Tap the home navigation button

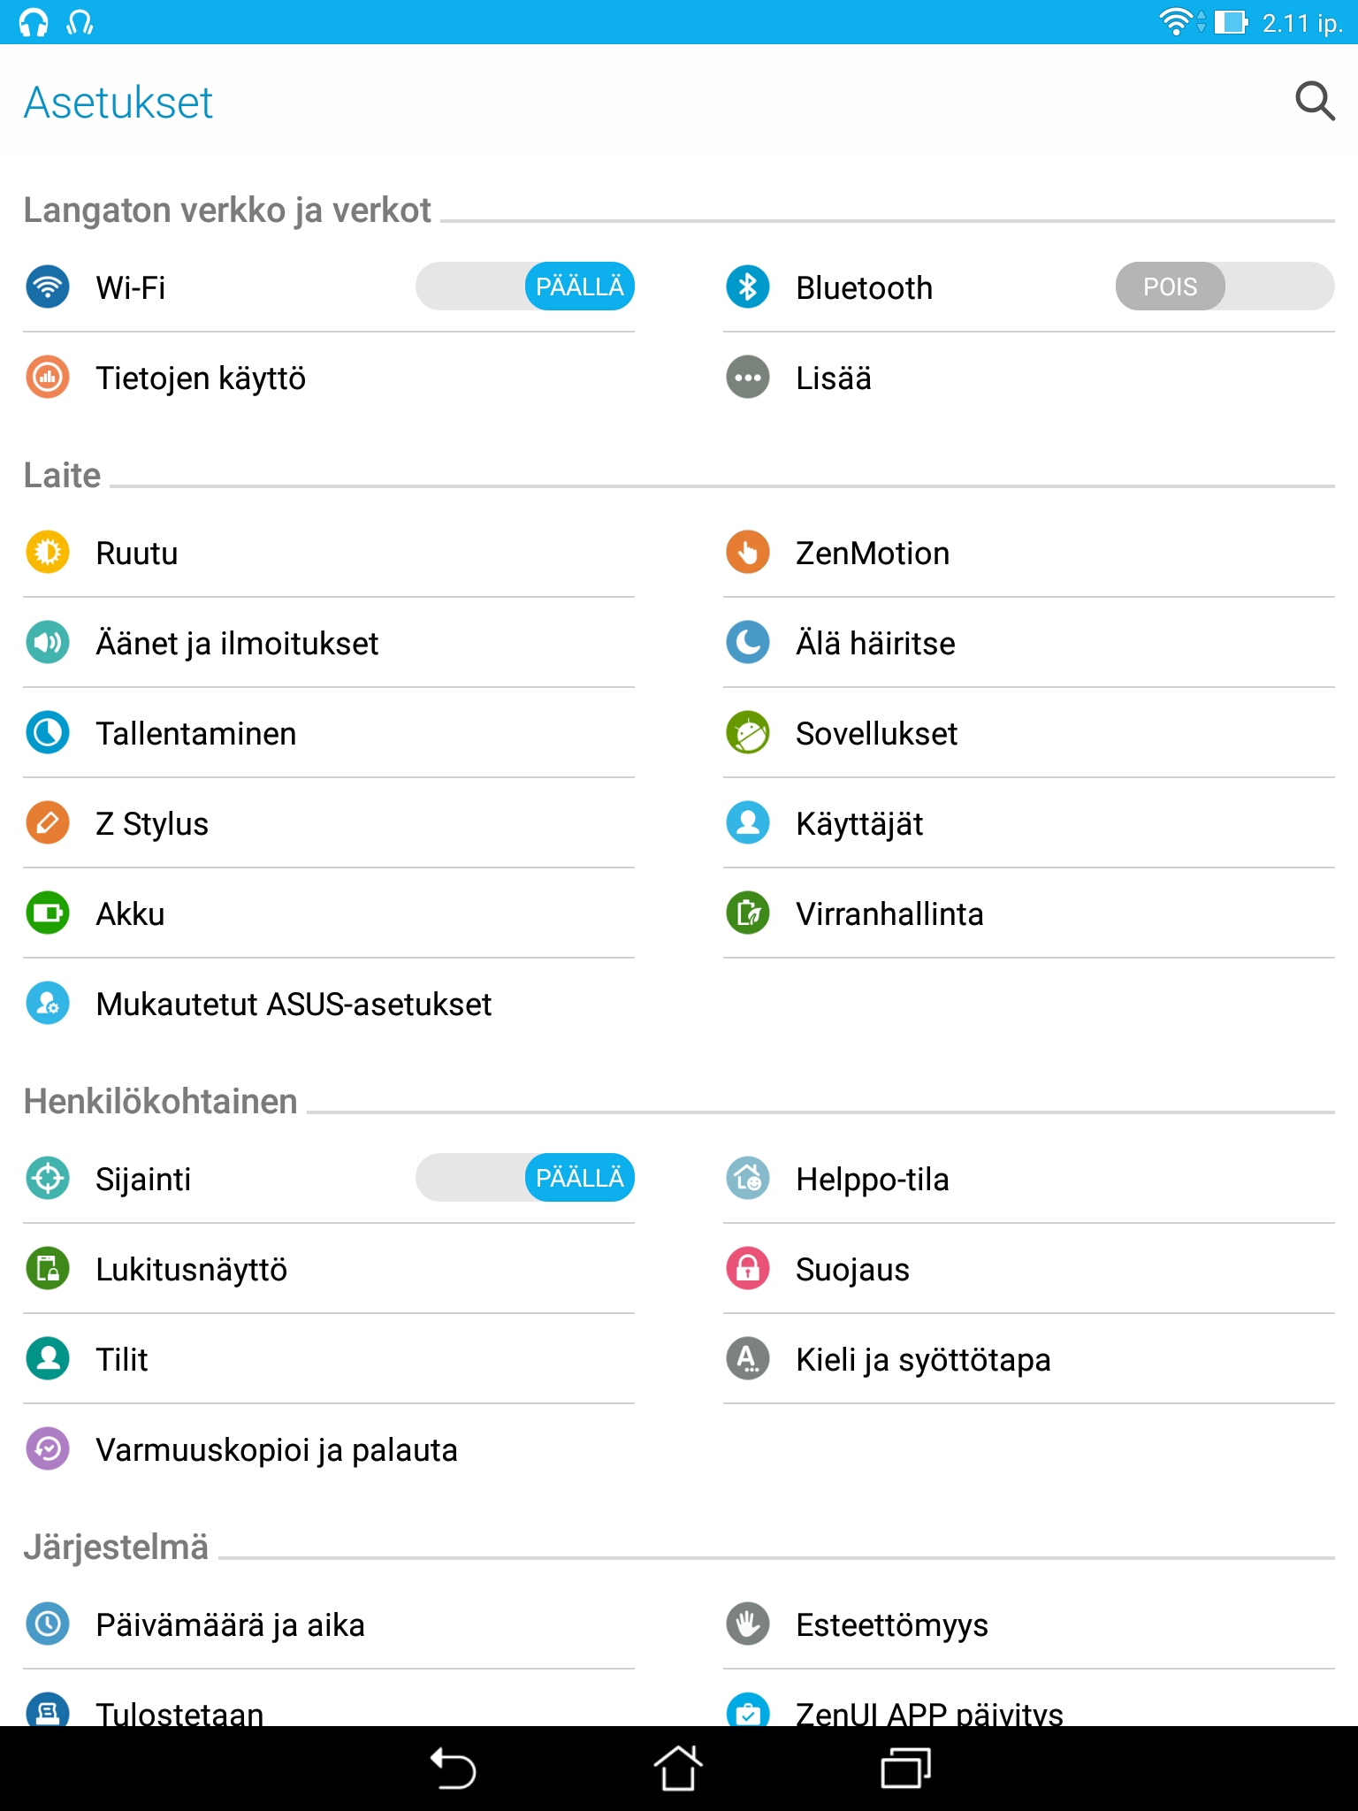678,1769
